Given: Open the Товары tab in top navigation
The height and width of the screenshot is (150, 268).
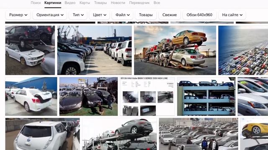Looking at the screenshot, I should point(100,3).
